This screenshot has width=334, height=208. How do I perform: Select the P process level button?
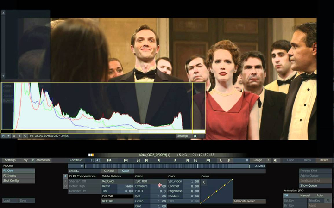pyautogui.click(x=65, y=177)
